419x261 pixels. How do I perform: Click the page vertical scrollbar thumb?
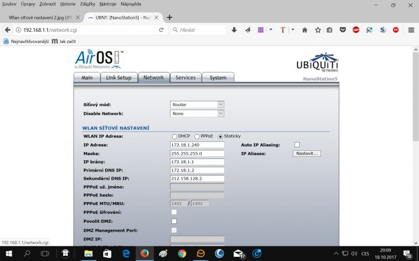pyautogui.click(x=416, y=97)
